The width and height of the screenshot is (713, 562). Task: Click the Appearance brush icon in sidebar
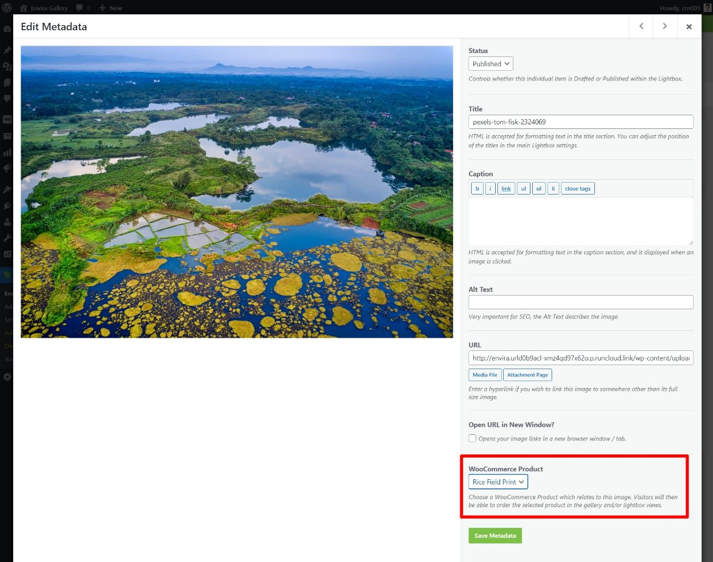(7, 189)
